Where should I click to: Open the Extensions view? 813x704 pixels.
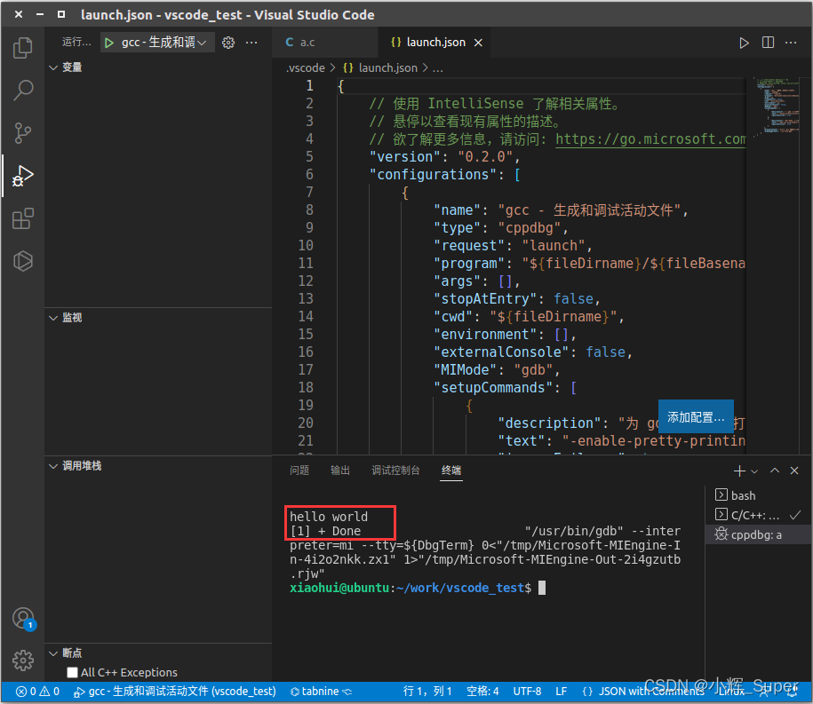click(x=22, y=218)
